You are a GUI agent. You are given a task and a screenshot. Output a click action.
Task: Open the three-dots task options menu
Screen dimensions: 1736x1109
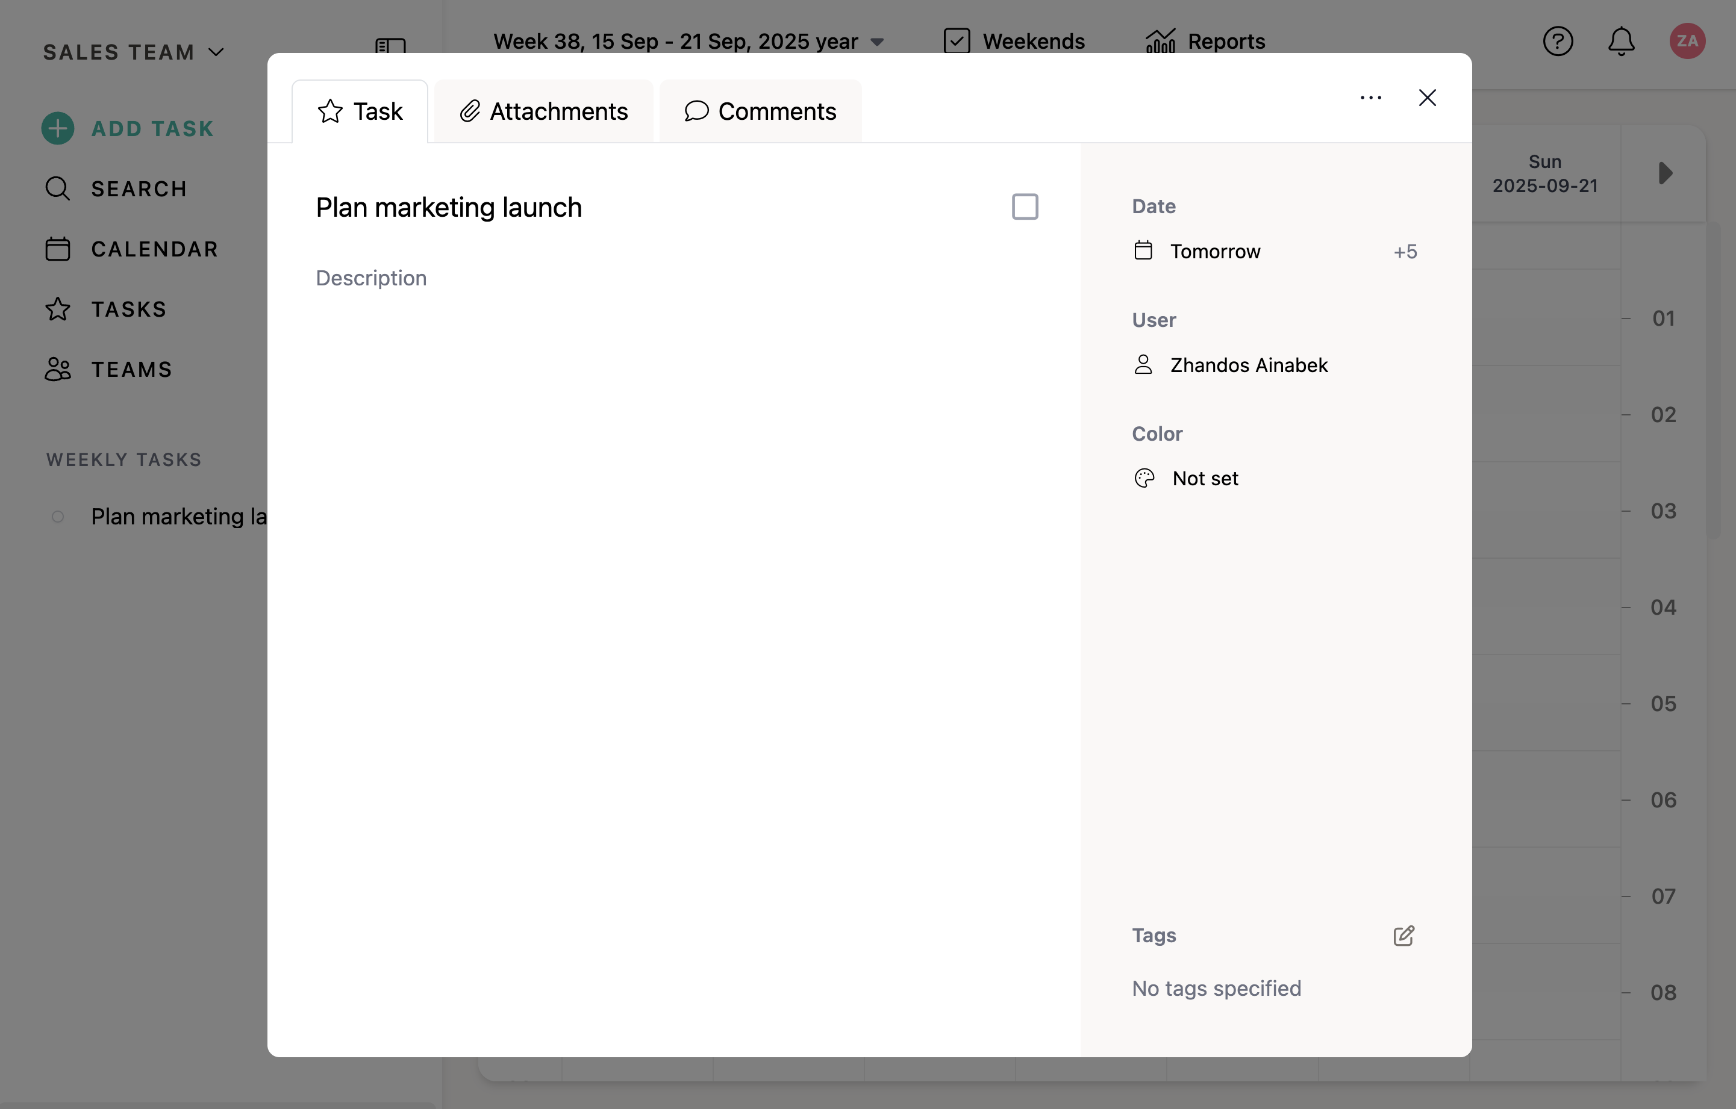[x=1370, y=98]
